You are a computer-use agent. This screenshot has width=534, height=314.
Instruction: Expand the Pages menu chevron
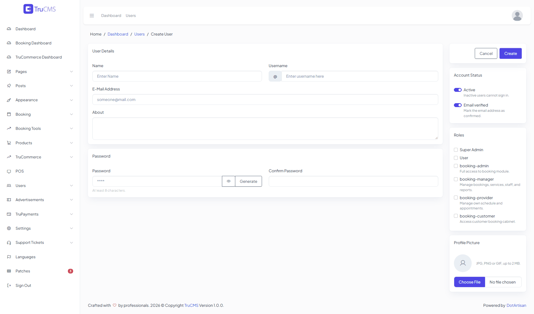point(71,72)
